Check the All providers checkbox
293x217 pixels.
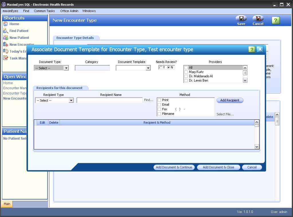(x=186, y=68)
